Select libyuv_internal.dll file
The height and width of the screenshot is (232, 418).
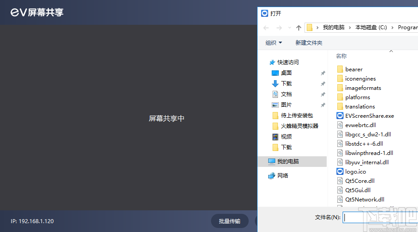click(x=367, y=162)
